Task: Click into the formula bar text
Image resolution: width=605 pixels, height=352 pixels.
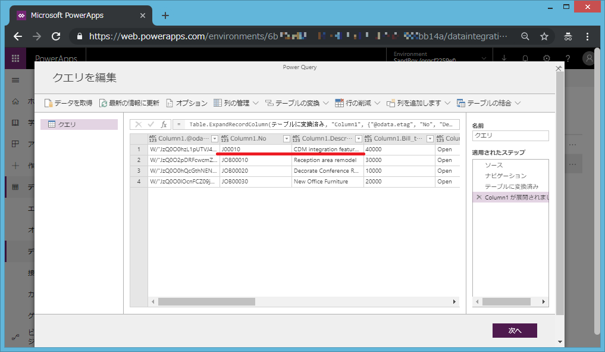Action: coord(320,124)
